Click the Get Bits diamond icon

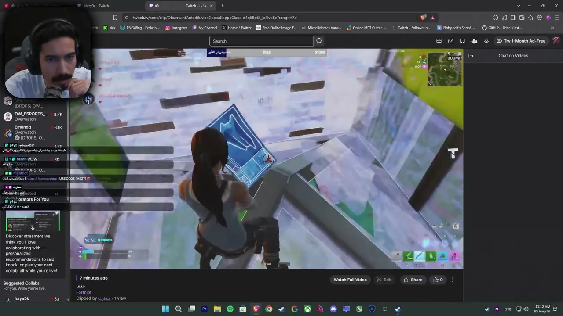[x=486, y=41]
